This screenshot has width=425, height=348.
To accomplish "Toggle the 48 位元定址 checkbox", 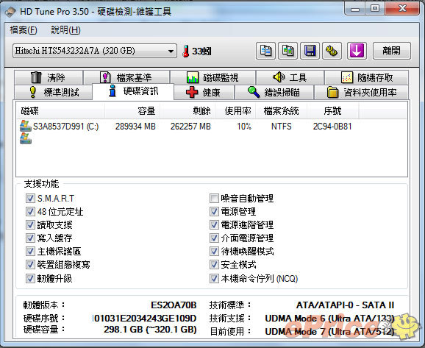I will point(30,212).
